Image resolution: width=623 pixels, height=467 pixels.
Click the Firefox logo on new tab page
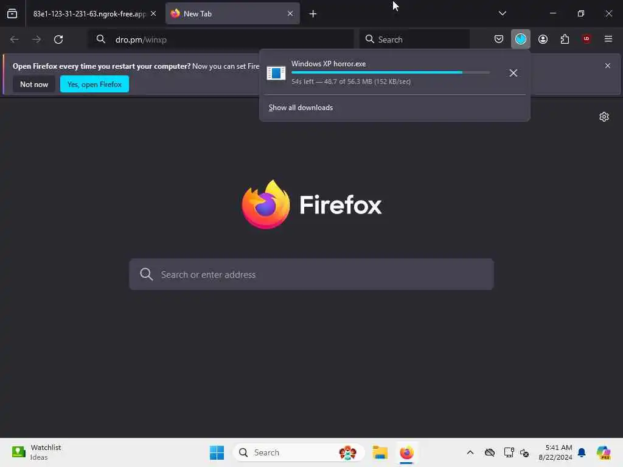(312, 204)
